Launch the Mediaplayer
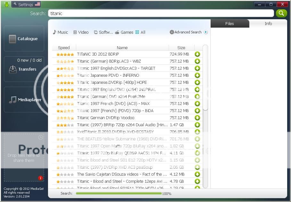The height and width of the screenshot is (202, 291). (24, 100)
